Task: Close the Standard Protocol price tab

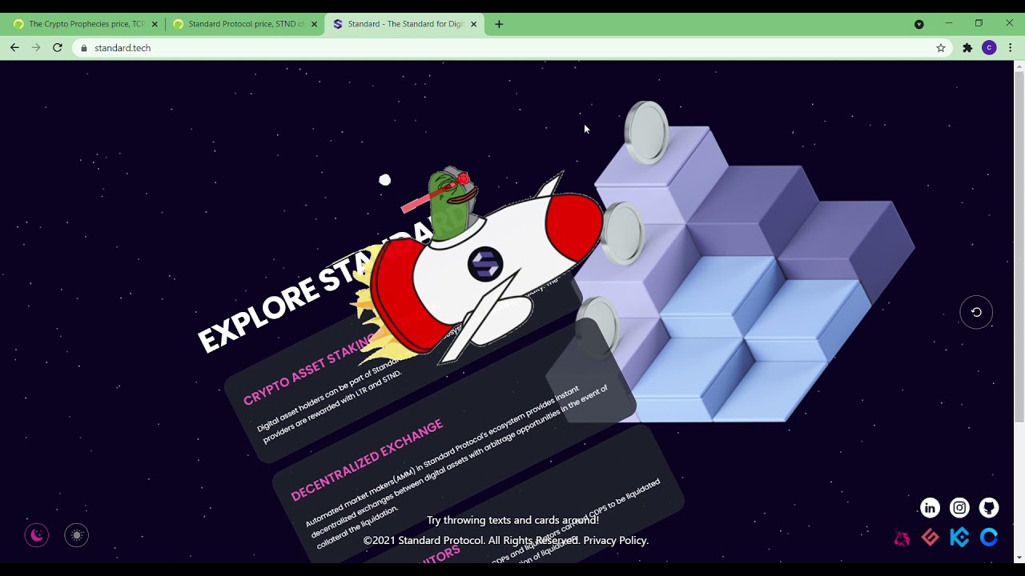Action: (314, 24)
